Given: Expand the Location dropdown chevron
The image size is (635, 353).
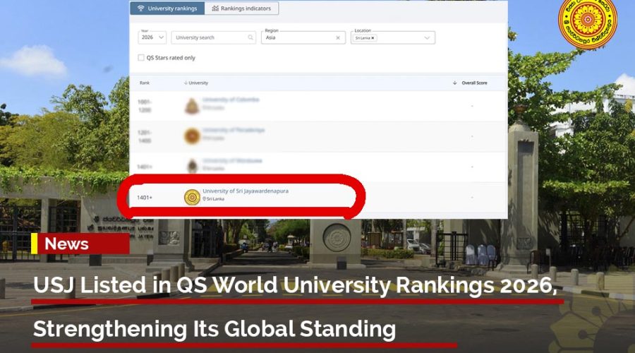Looking at the screenshot, I should 428,38.
